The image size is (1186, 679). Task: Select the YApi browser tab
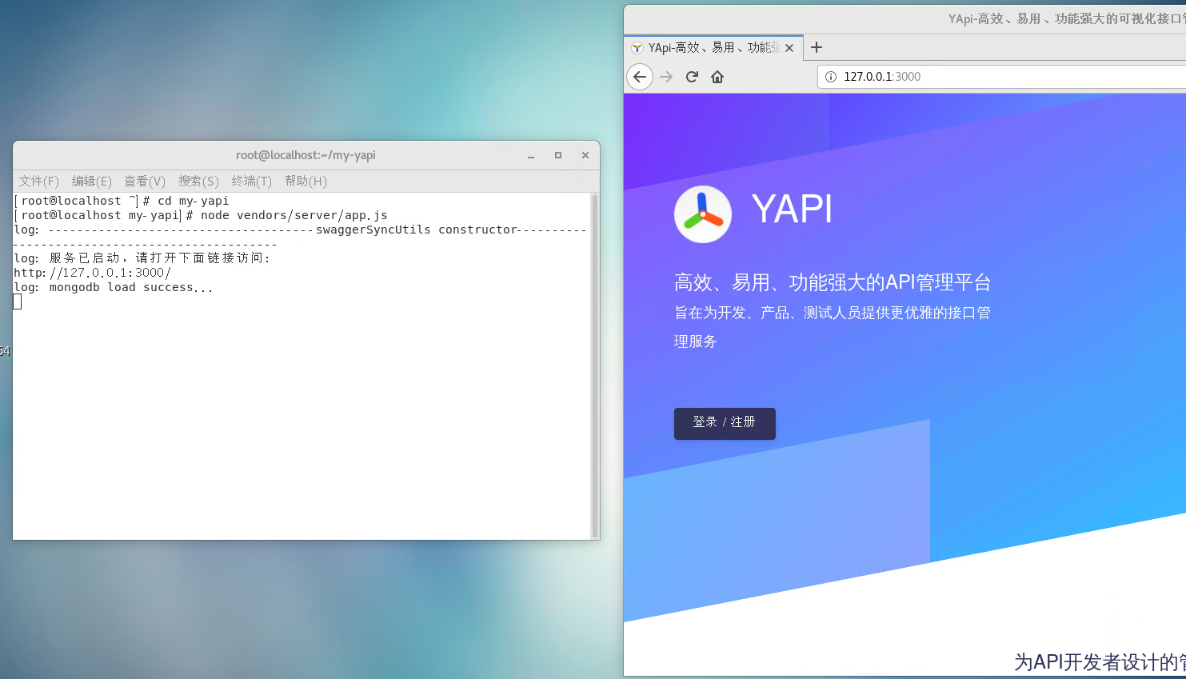(712, 48)
